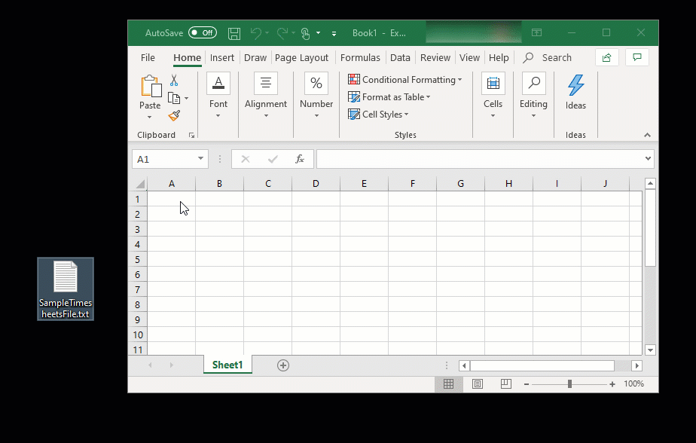Click the Undo arrow icon
Viewport: 696px width, 443px height.
[255, 33]
